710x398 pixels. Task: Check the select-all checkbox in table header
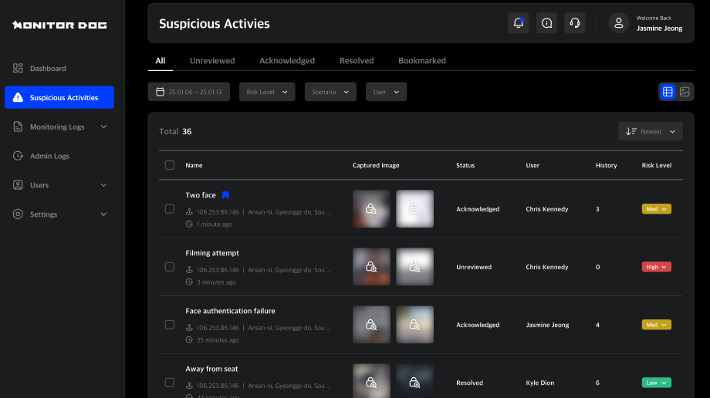(170, 165)
